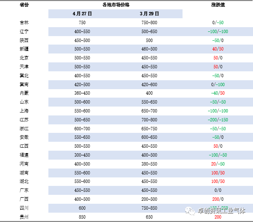Click the 北京 province label
Viewport: 253px width, 222px height.
(24, 58)
